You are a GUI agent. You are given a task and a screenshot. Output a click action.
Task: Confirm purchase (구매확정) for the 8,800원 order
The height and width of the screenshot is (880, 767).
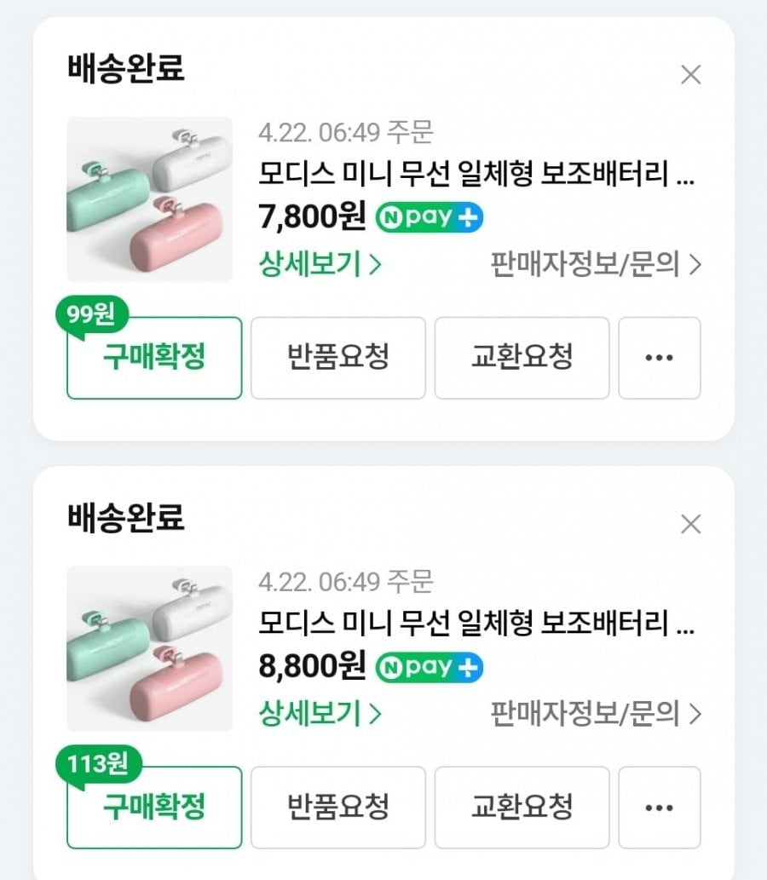pos(154,808)
